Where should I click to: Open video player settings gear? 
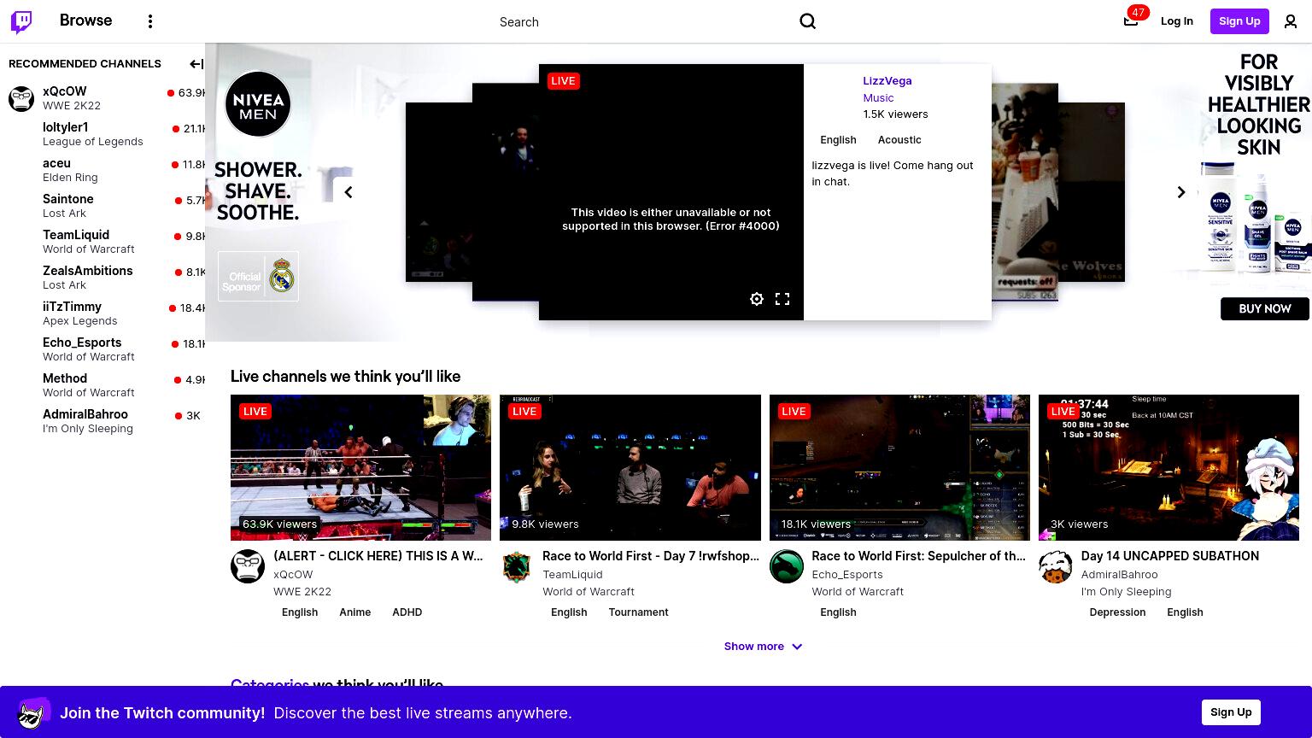[x=757, y=299]
